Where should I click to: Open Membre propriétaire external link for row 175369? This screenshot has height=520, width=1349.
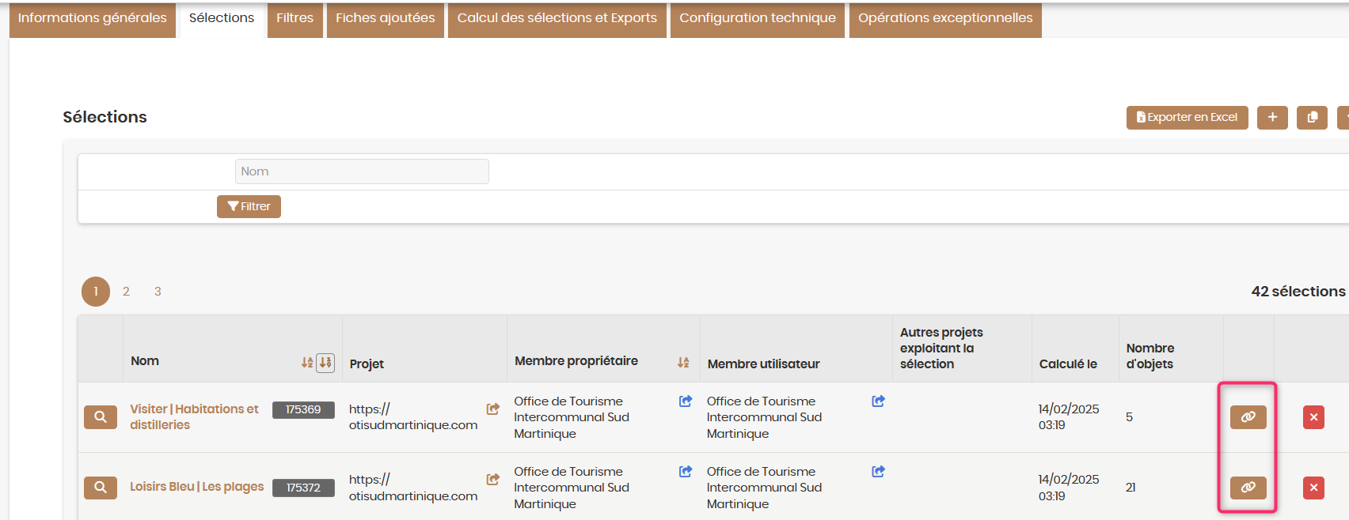click(x=686, y=401)
